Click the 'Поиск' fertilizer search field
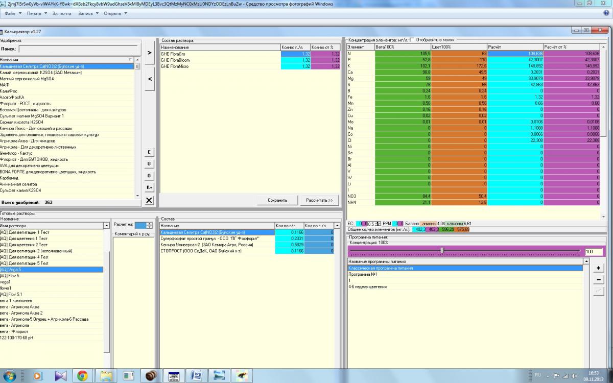This screenshot has width=613, height=383. click(x=78, y=49)
